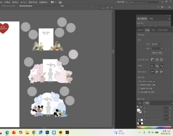This screenshot has height=136, width=173.
Task: Click the black swatch in Color panel
Action: point(140,123)
